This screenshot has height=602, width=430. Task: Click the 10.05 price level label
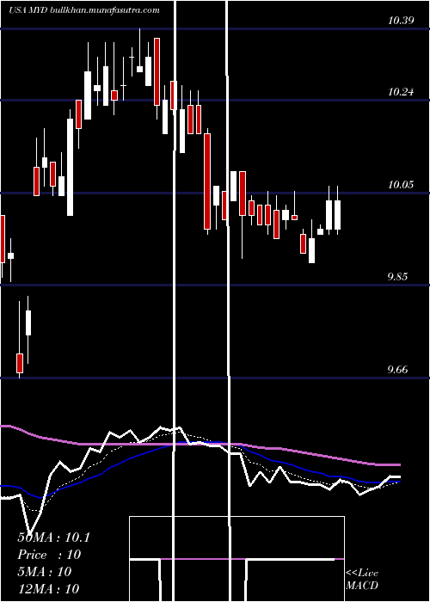(x=401, y=185)
